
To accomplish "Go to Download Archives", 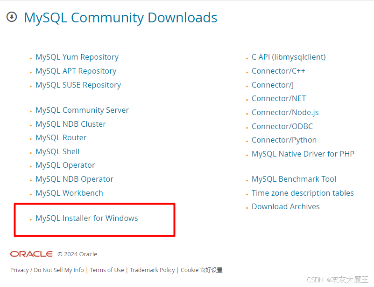I will click(285, 206).
